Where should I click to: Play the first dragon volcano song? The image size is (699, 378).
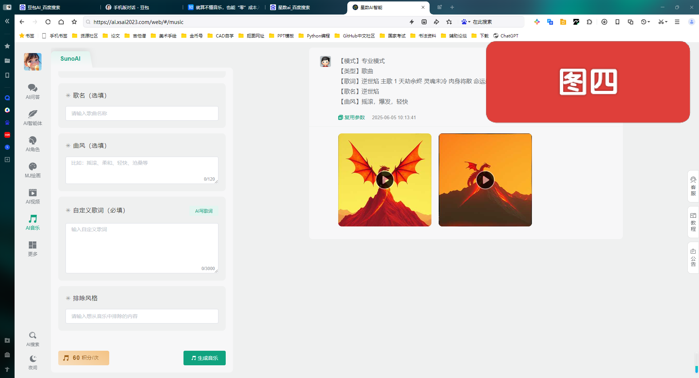click(x=384, y=180)
